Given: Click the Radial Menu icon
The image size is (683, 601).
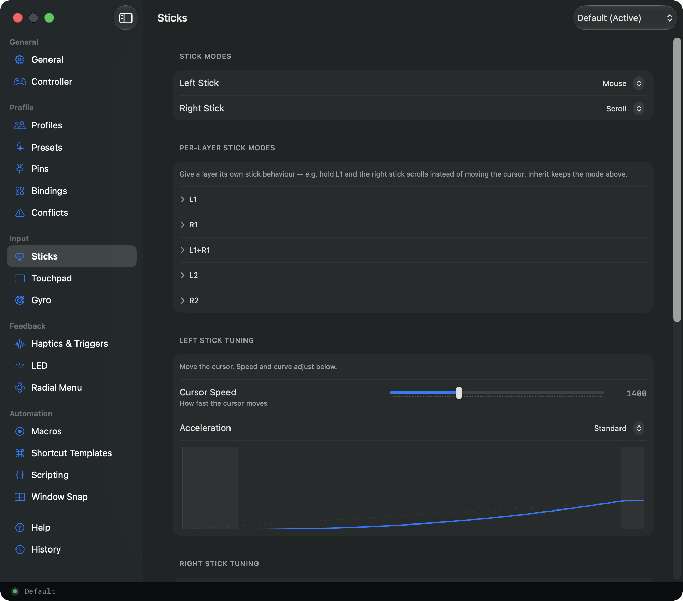Looking at the screenshot, I should tap(20, 388).
